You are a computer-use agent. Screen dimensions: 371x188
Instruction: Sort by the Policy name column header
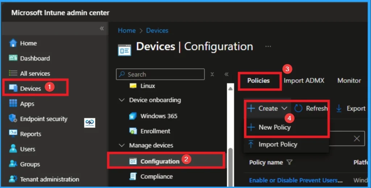tap(266, 162)
